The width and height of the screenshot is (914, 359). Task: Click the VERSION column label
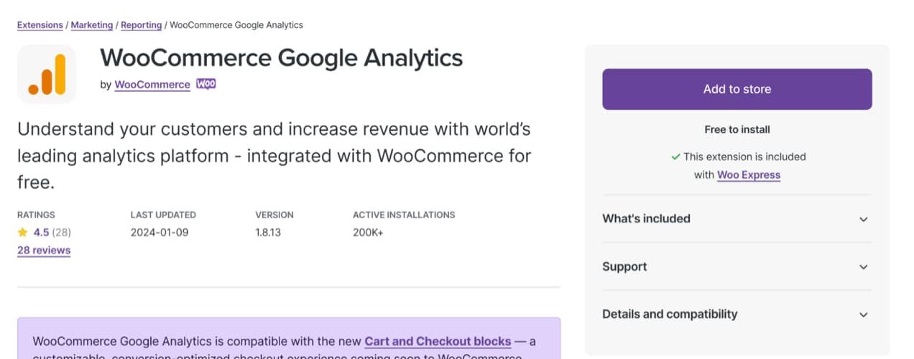(274, 215)
